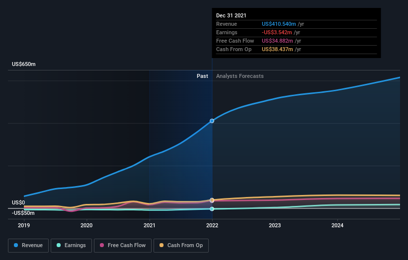Click the -US$3.542m earnings value
Screen dimensions: 408x260
[x=277, y=32]
